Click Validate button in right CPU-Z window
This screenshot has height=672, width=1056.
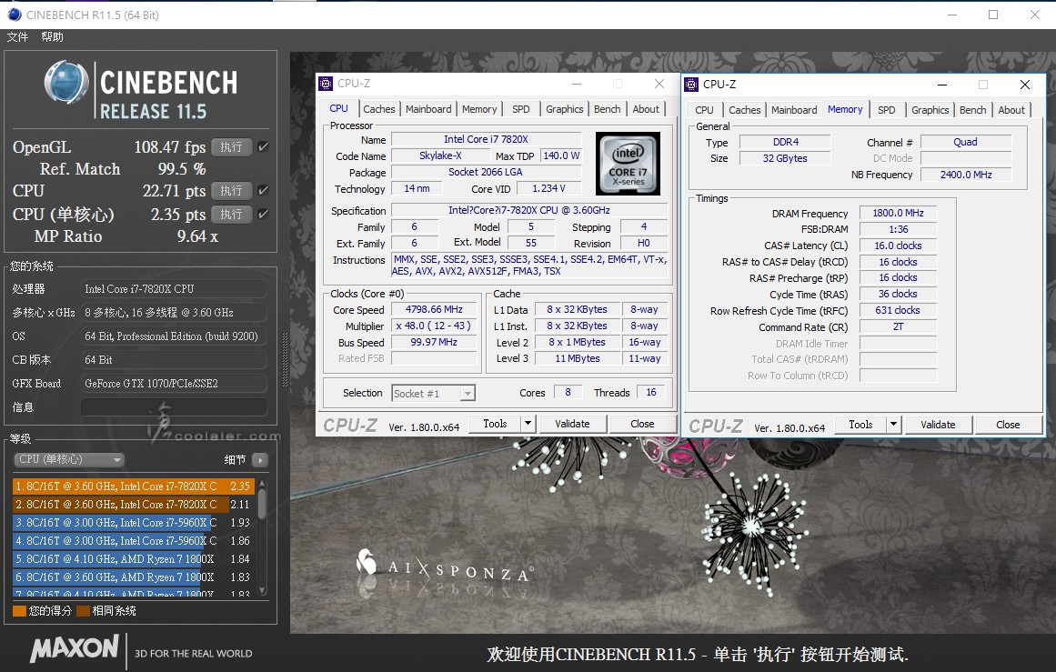938,425
